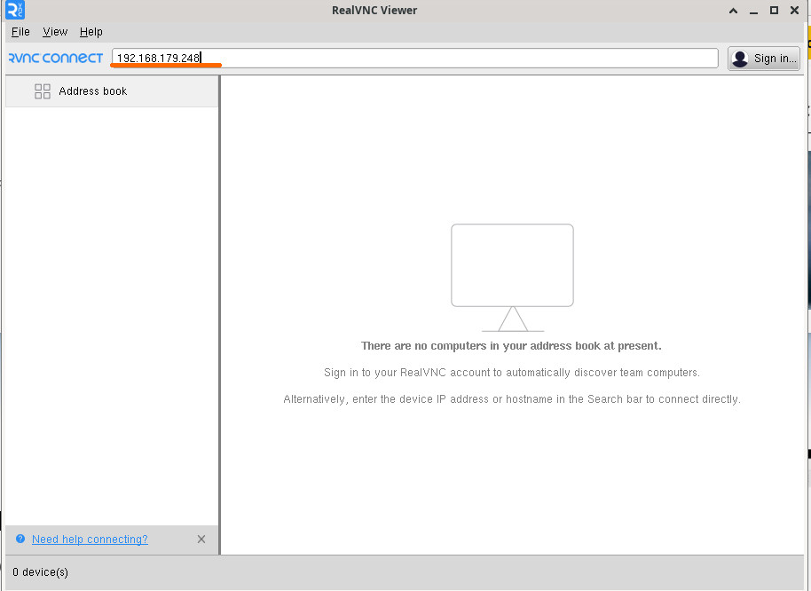
Task: Shade the window with the up-arrow button
Action: [x=733, y=11]
